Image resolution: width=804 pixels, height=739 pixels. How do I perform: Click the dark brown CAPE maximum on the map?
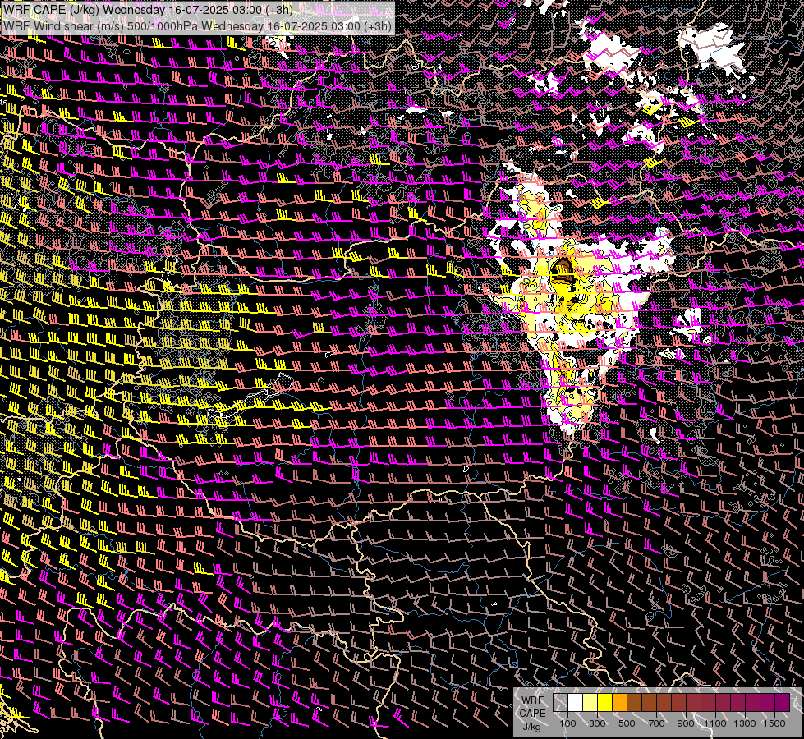coord(563,270)
